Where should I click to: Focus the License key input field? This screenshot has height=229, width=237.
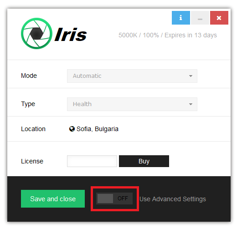(92, 161)
